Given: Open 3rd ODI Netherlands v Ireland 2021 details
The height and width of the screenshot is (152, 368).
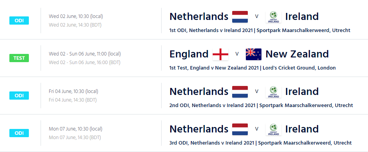Looking at the screenshot, I should coord(260,143).
